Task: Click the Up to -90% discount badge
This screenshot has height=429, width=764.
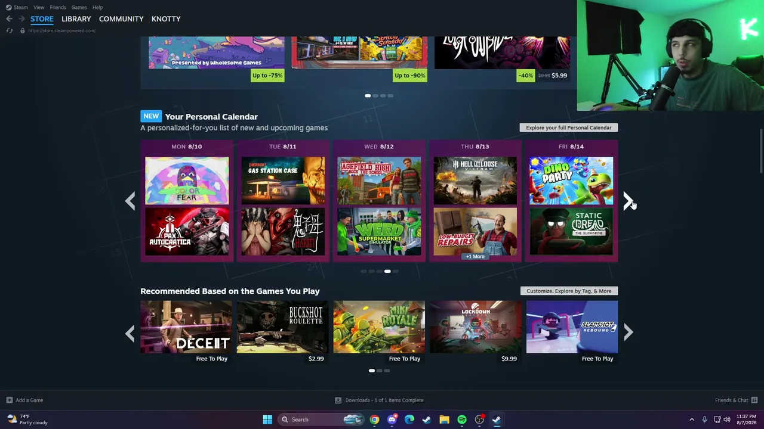Action: [x=410, y=76]
